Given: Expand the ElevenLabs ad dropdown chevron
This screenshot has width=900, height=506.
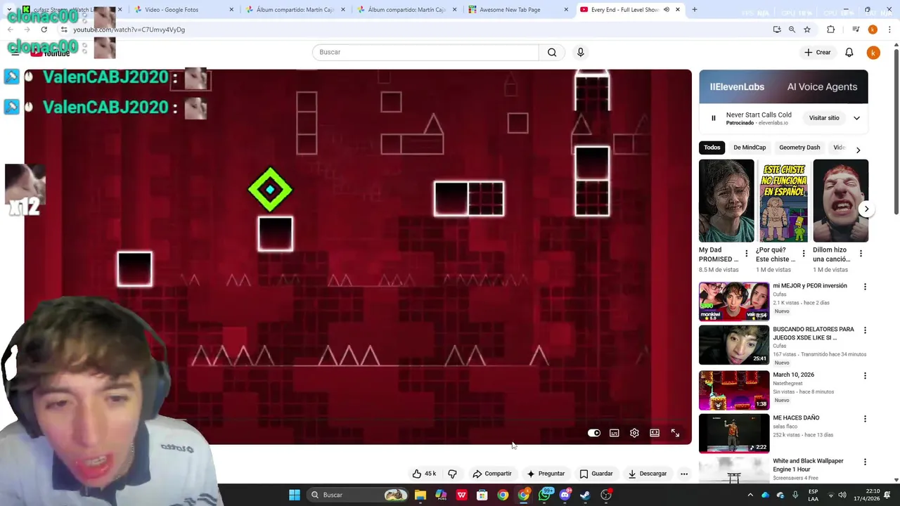Looking at the screenshot, I should [856, 118].
